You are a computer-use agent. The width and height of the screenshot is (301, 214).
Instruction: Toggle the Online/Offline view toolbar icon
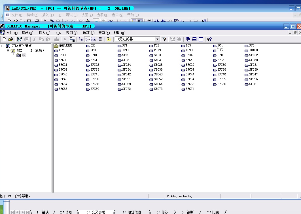pyautogui.click(x=72, y=39)
